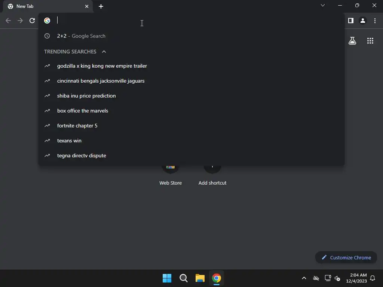Click Chrome icon in taskbar
383x287 pixels.
[217, 278]
